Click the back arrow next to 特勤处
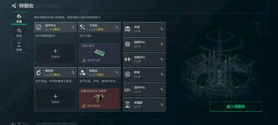Image resolution: width=278 pixels, height=125 pixels. [14, 6]
